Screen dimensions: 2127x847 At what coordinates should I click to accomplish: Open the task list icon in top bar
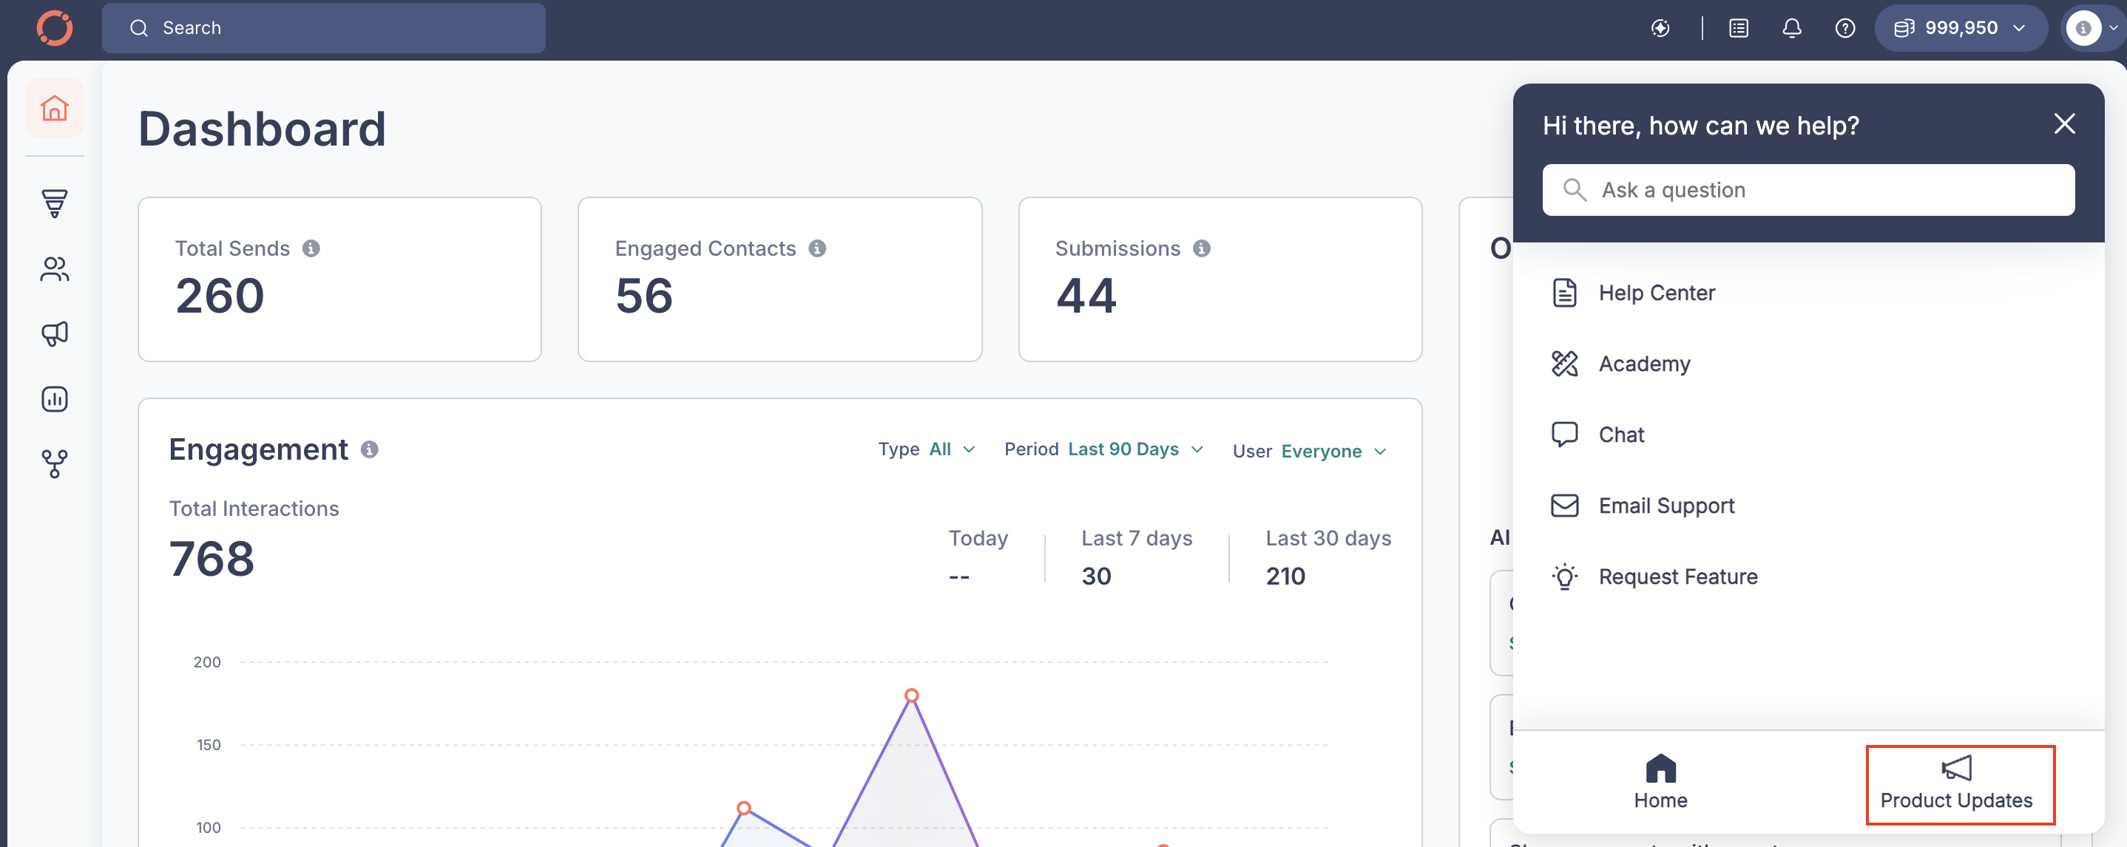(1739, 28)
